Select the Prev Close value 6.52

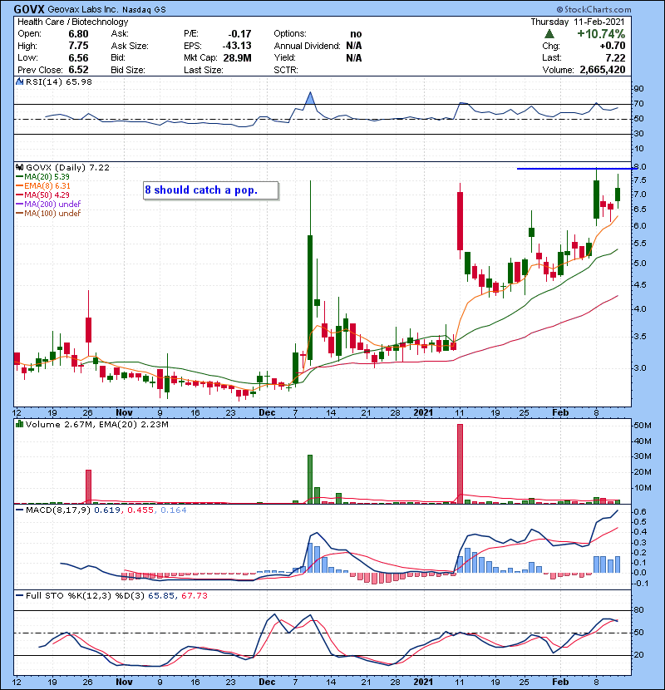[x=78, y=70]
